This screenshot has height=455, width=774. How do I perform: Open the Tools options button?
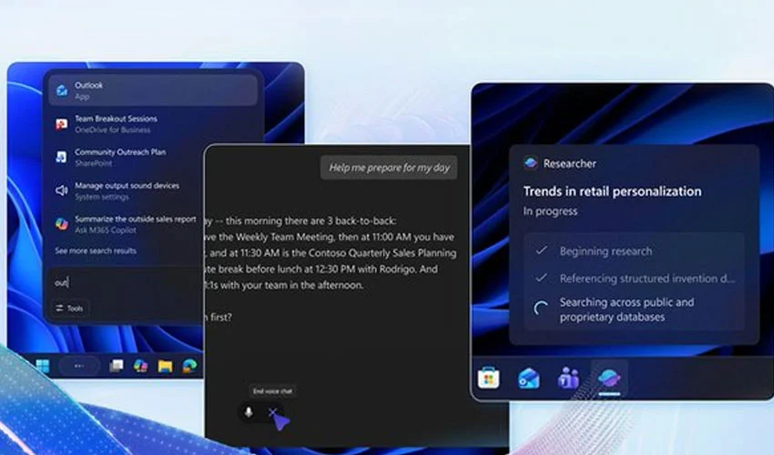point(69,308)
